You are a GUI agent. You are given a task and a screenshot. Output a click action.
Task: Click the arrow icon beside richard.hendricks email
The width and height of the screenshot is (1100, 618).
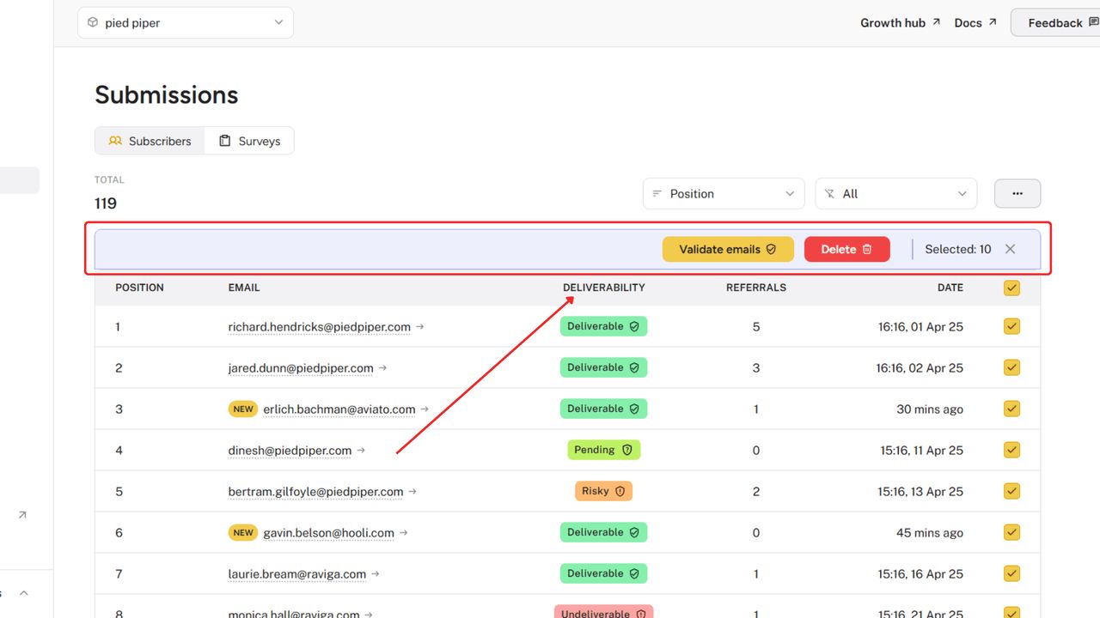click(x=419, y=326)
